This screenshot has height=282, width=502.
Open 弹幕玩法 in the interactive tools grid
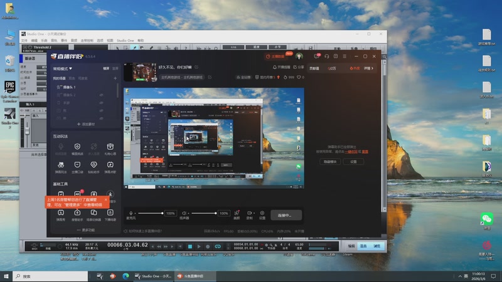[x=60, y=167]
